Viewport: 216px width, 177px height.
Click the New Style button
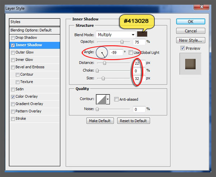point(190,40)
